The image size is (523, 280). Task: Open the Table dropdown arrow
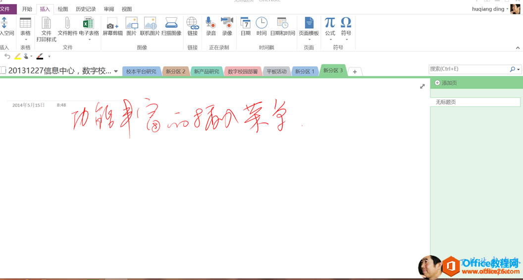coord(26,40)
